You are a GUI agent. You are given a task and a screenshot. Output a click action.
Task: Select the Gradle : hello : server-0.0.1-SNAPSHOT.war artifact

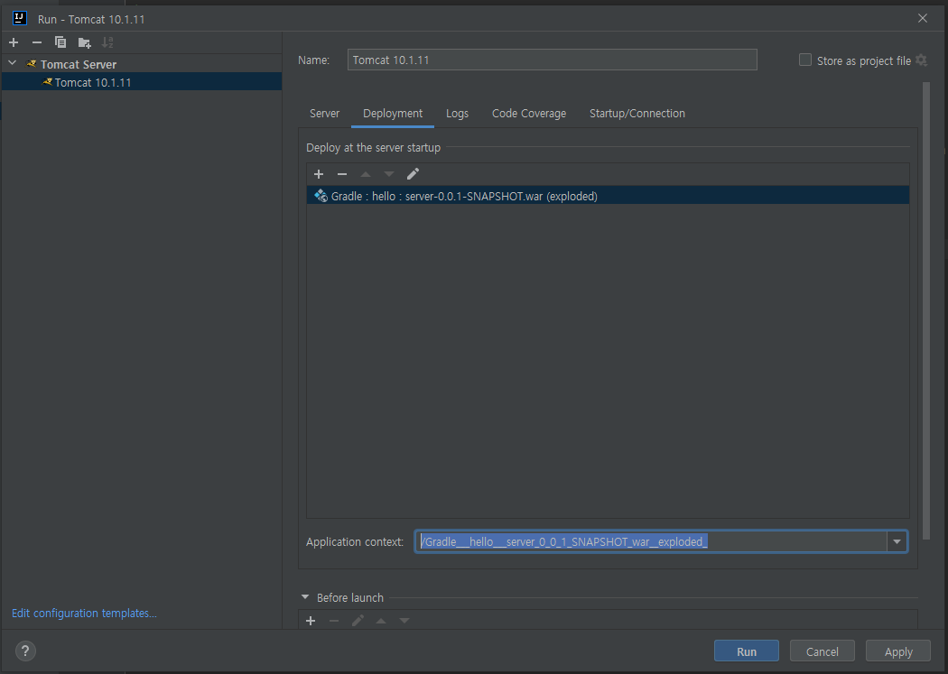[x=608, y=196]
